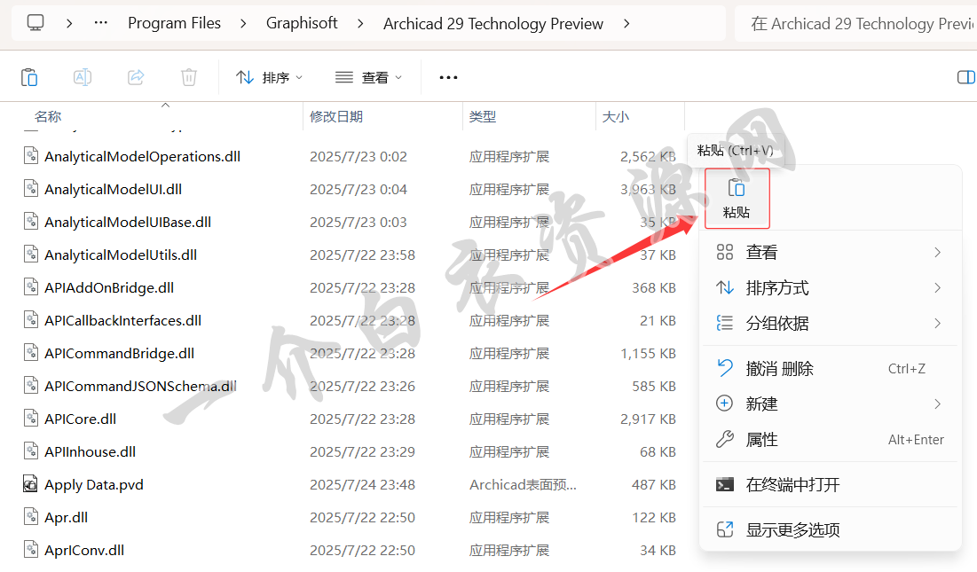Click the grid icon beside 查看 in the context menu

point(725,252)
